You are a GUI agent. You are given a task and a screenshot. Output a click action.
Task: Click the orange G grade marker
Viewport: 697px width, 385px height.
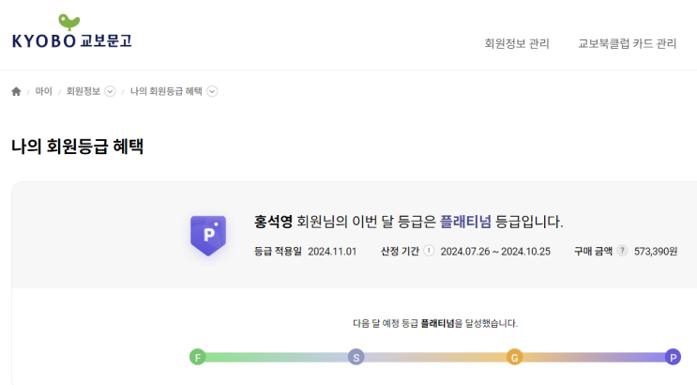tap(514, 357)
